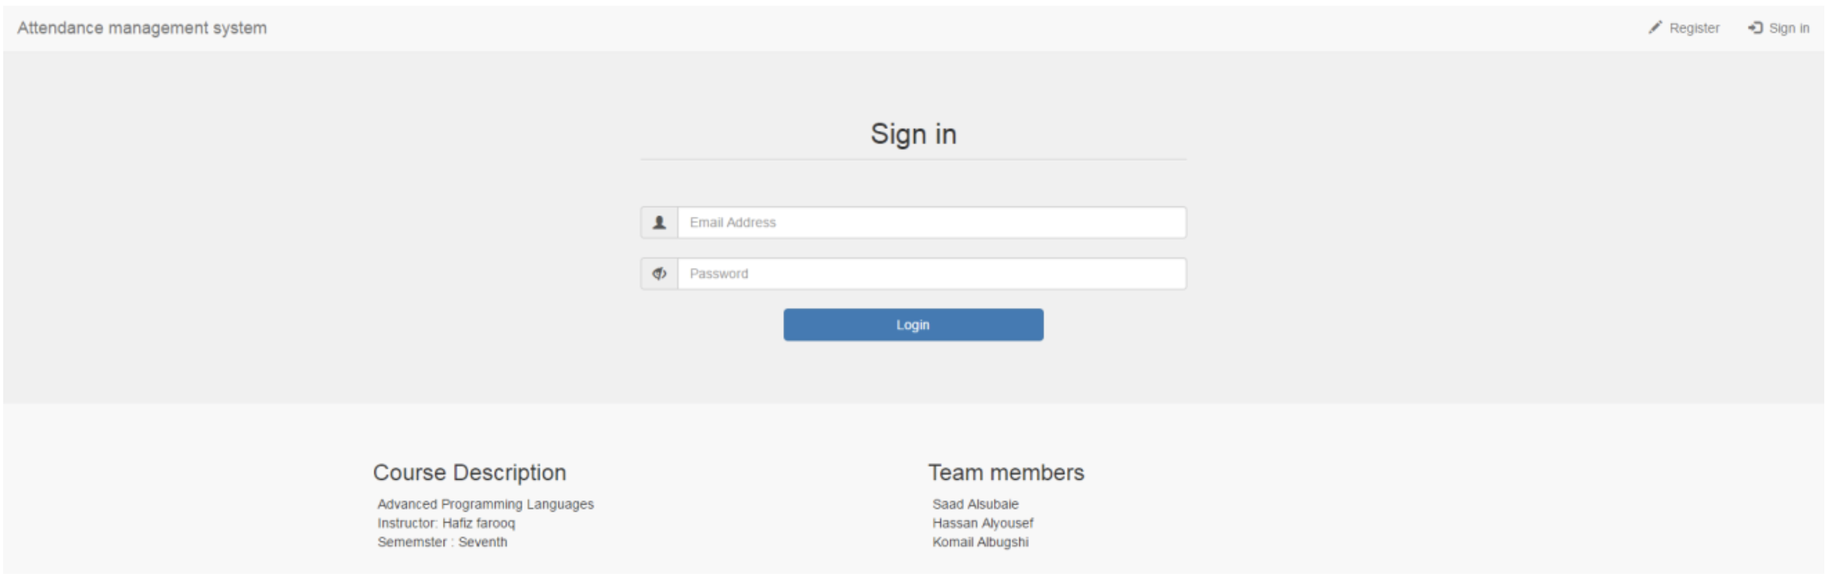Click team member Komail Albugshi
This screenshot has height=581, width=1832.
click(980, 542)
